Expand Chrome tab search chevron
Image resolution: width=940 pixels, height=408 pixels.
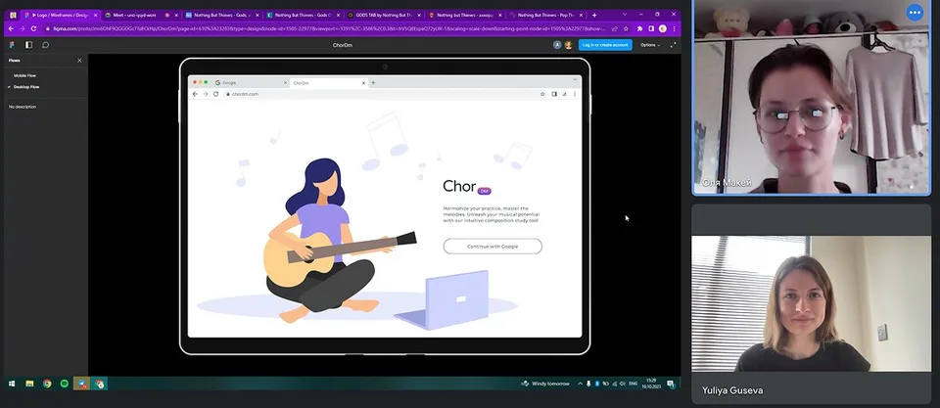(624, 15)
